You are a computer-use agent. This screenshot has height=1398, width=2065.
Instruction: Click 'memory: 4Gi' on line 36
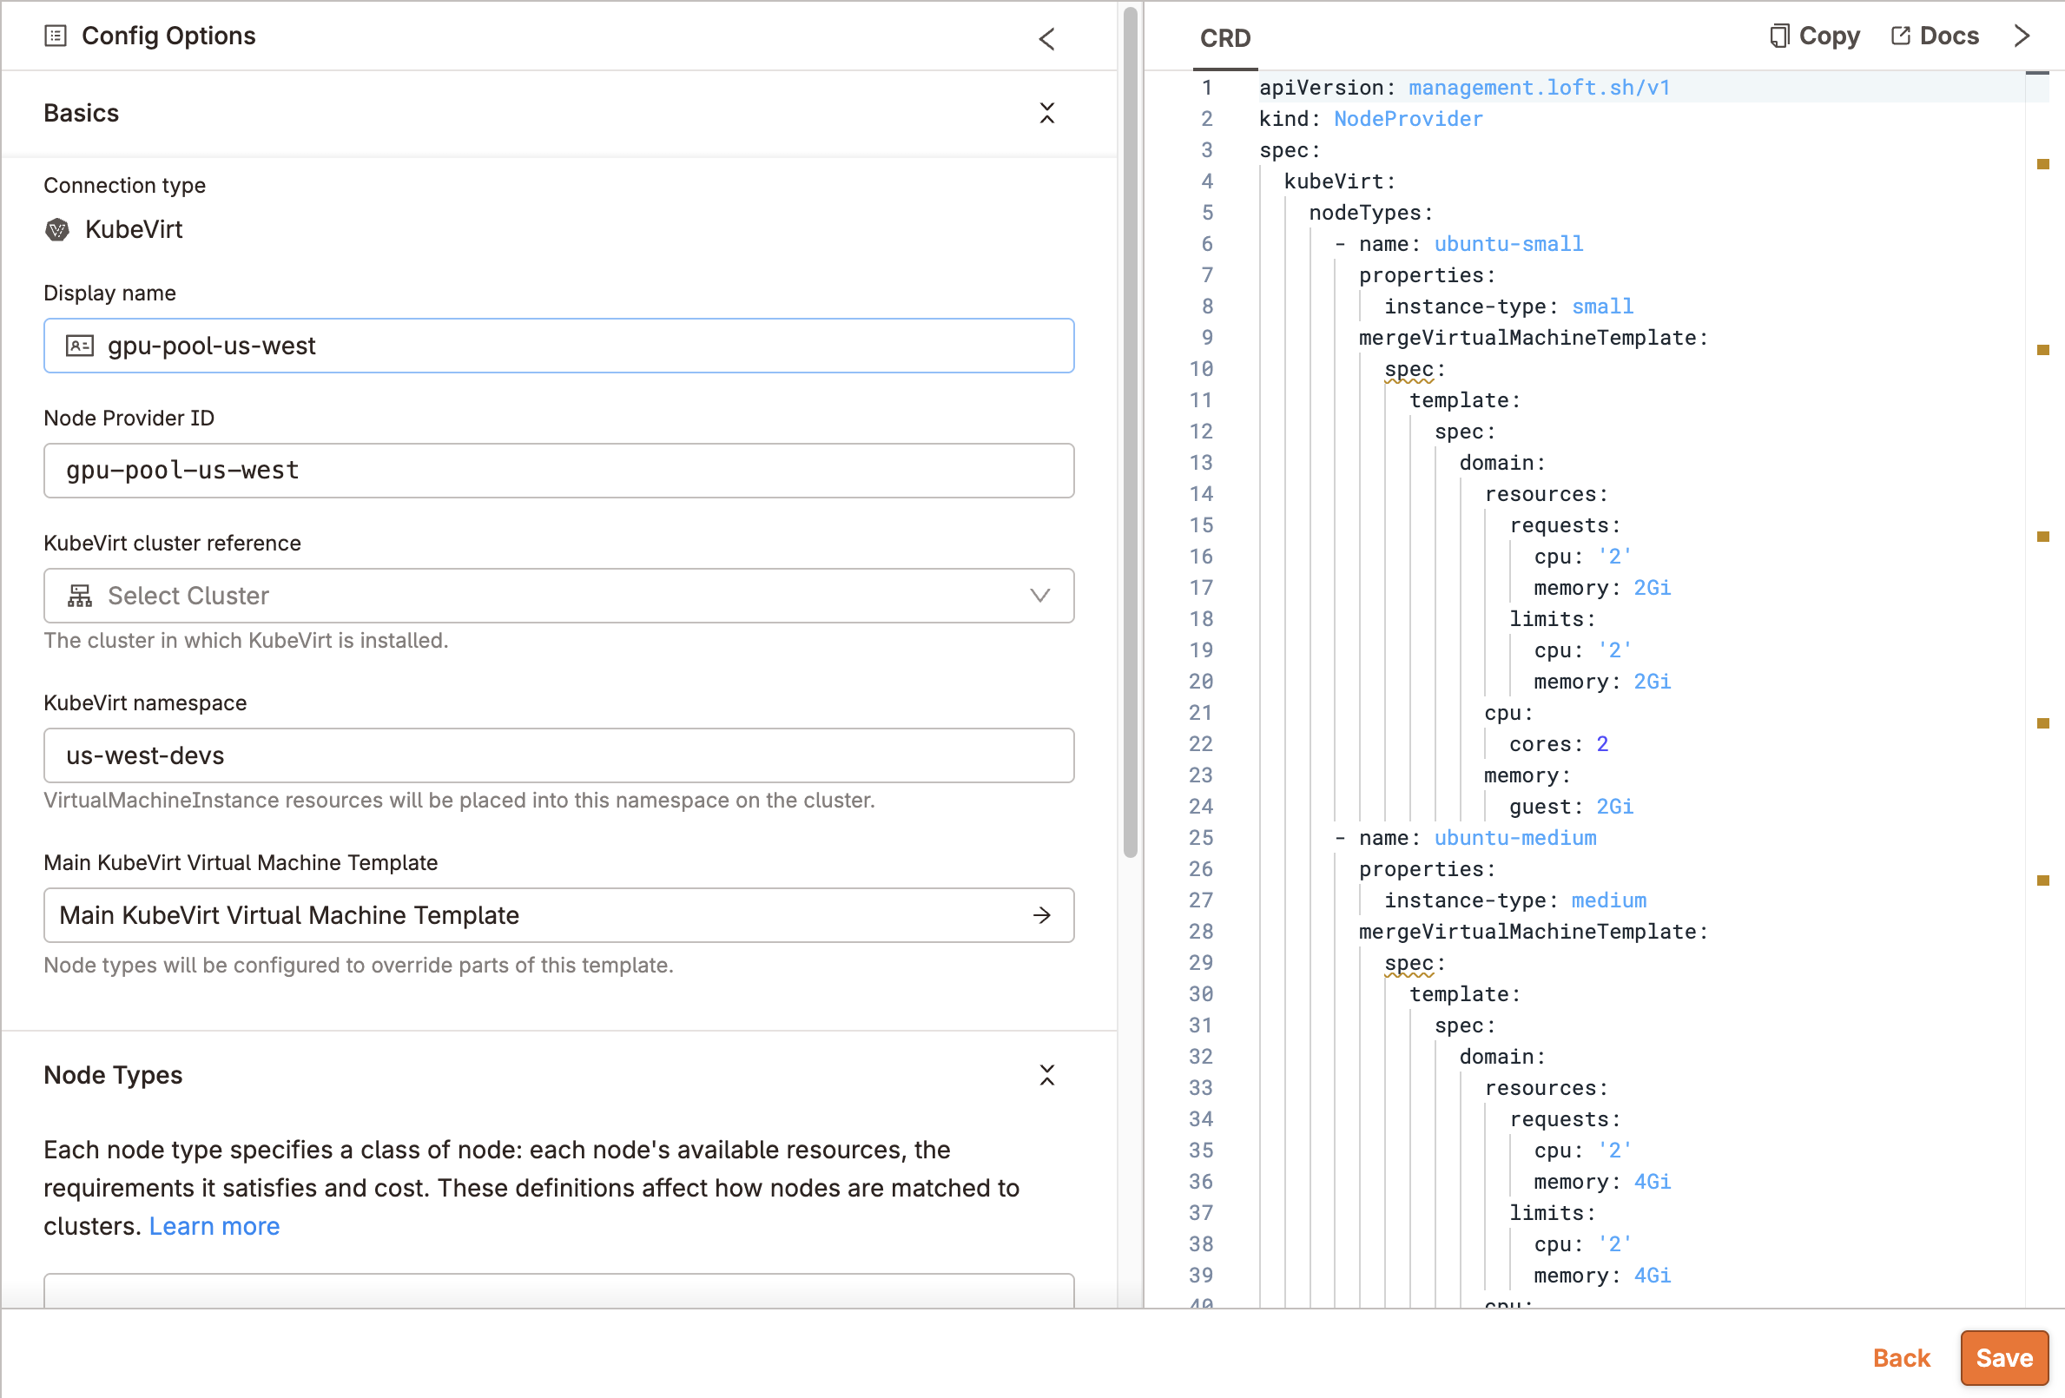[x=1602, y=1182]
